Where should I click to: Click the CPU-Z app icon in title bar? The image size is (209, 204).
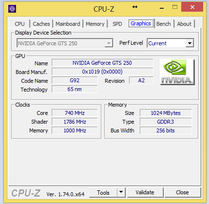12,9
